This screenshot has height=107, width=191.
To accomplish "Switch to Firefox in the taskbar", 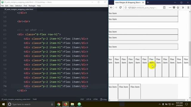I will point(65,104).
